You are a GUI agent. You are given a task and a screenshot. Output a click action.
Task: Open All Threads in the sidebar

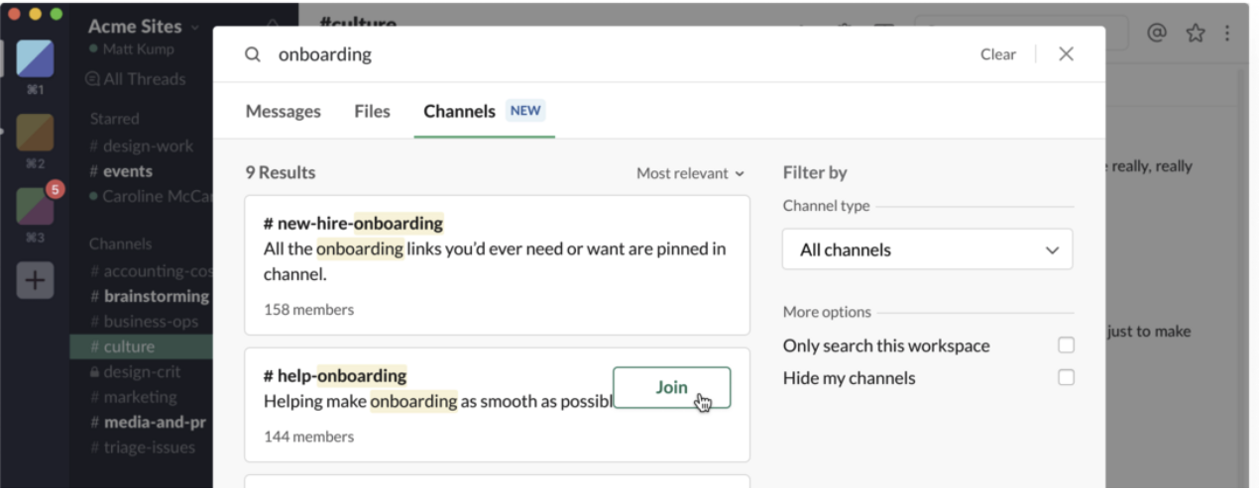pos(136,79)
